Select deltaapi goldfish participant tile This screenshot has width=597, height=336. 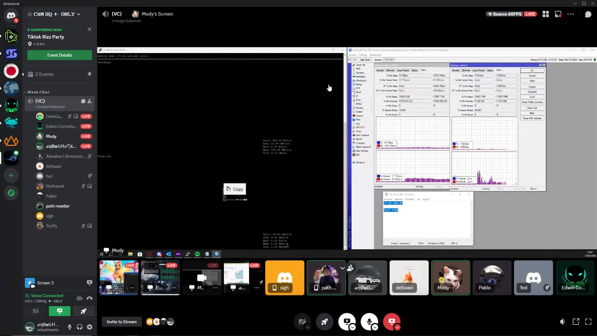pos(409,278)
